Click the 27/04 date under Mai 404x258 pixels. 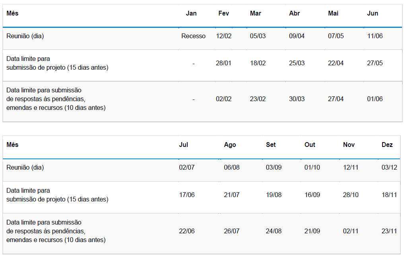pyautogui.click(x=336, y=99)
